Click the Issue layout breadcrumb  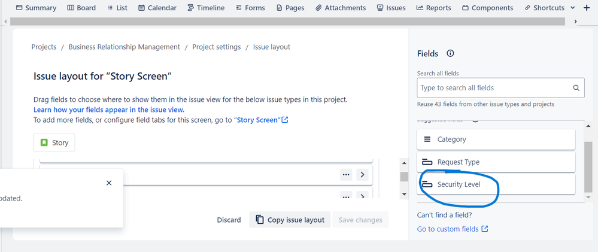272,47
